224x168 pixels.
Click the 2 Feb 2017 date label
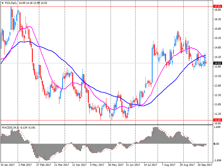25,165
